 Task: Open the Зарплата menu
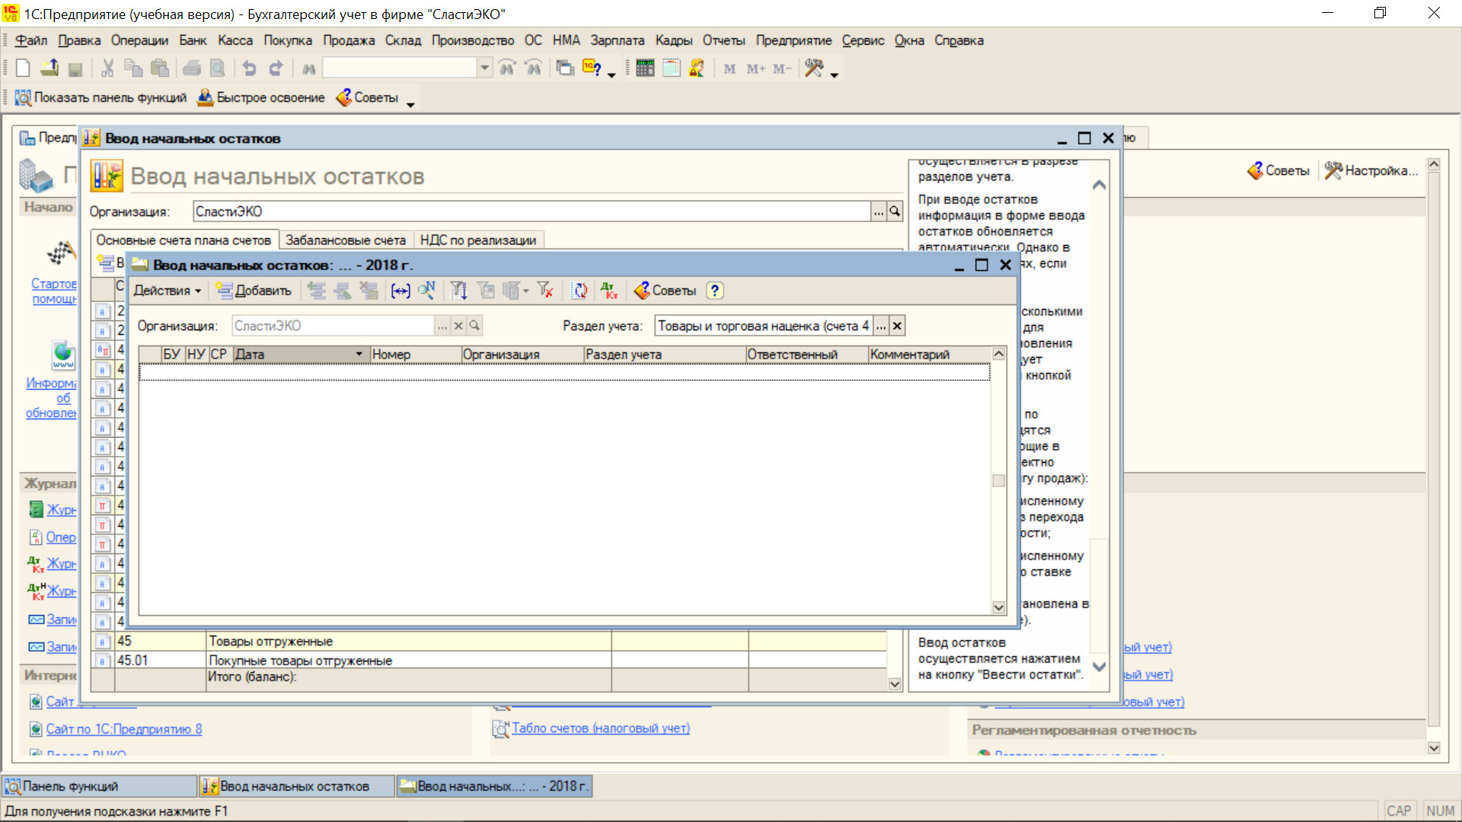tap(617, 40)
